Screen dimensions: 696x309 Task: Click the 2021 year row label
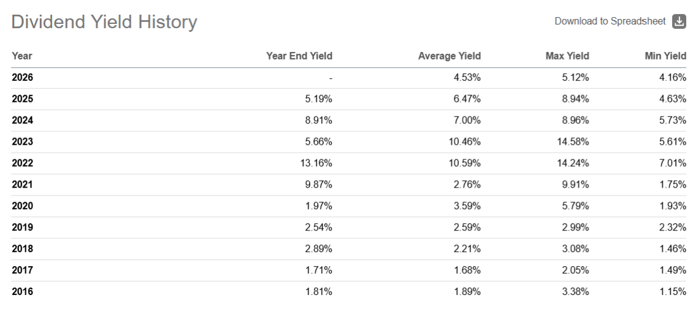[22, 185]
